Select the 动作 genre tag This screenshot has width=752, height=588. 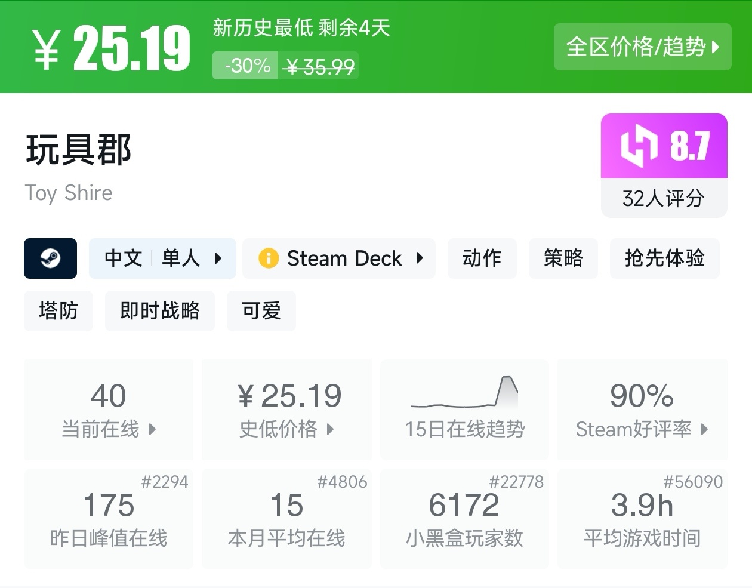[x=482, y=258]
